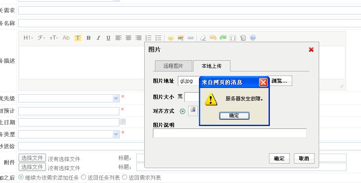This screenshot has width=361, height=183.
Task: Click the second 选择文件 attachment button
Action: pyautogui.click(x=32, y=167)
